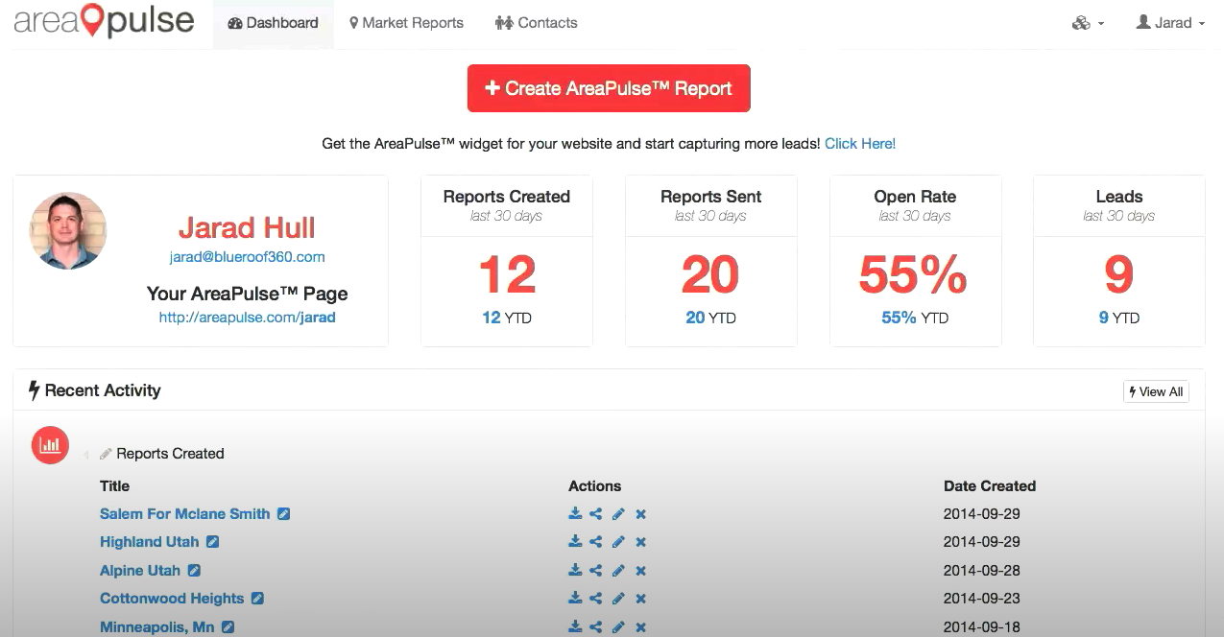Edit the Highland Utah report pencil
This screenshot has width=1224, height=637.
[618, 542]
